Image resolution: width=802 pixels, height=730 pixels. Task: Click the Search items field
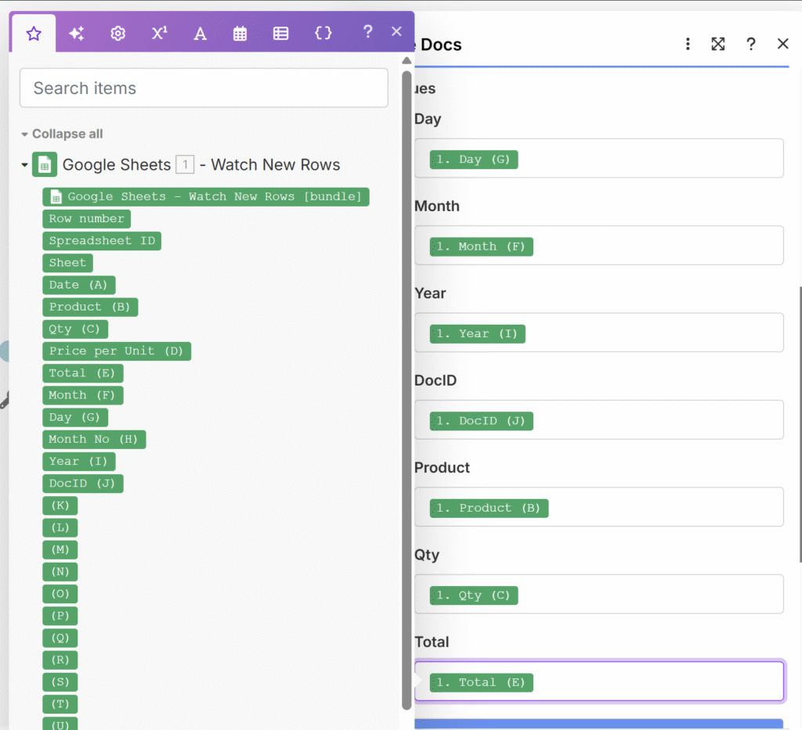click(x=204, y=88)
